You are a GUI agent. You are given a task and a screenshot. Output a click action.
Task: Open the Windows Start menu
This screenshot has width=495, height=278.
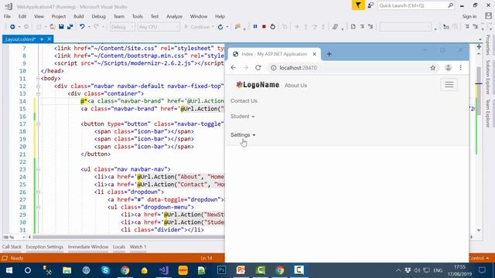pyautogui.click(x=9, y=270)
